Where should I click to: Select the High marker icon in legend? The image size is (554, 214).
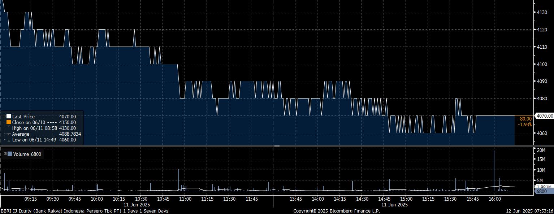[x=9, y=128]
